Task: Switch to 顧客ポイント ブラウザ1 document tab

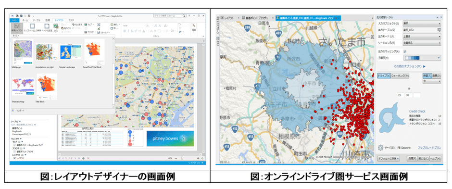Action: click(257, 18)
